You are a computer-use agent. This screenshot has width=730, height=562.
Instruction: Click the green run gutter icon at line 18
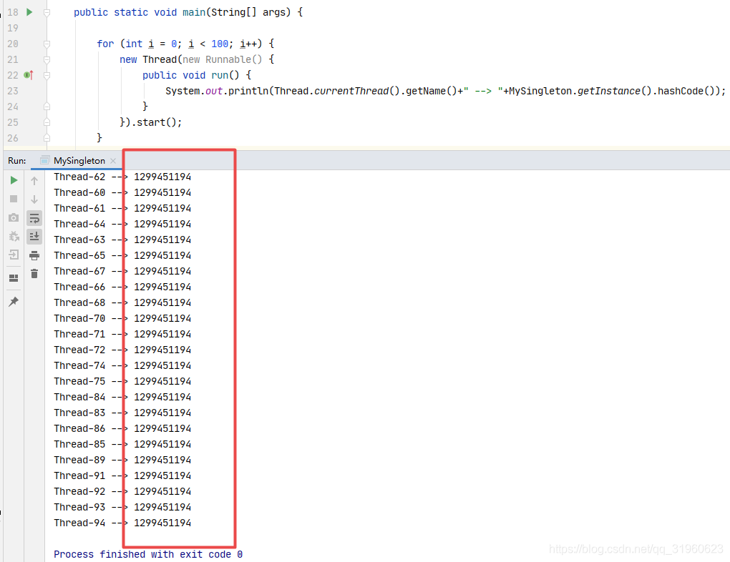click(29, 12)
